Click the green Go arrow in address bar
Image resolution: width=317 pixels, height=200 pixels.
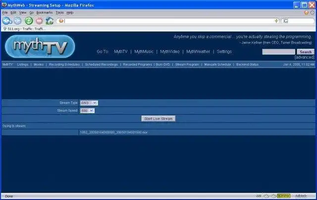click(x=276, y=21)
